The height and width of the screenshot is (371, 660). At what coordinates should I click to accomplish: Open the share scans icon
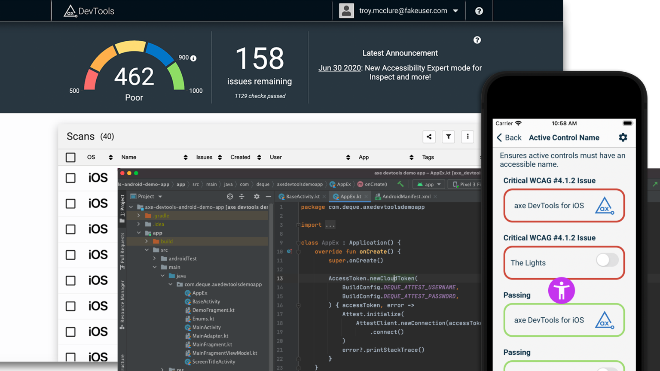[429, 137]
